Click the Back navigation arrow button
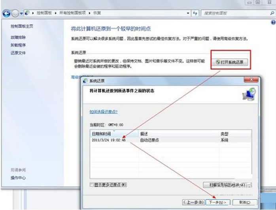 click(x=6, y=13)
